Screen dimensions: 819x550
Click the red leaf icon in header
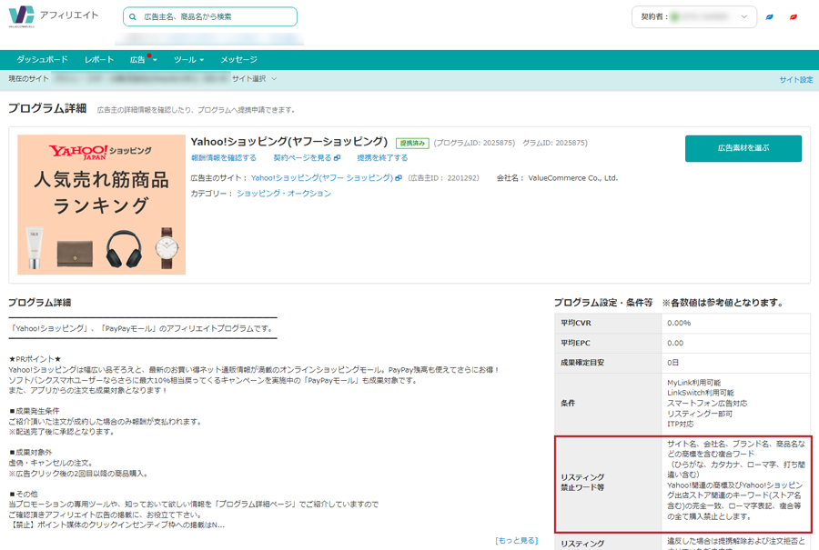pos(794,16)
